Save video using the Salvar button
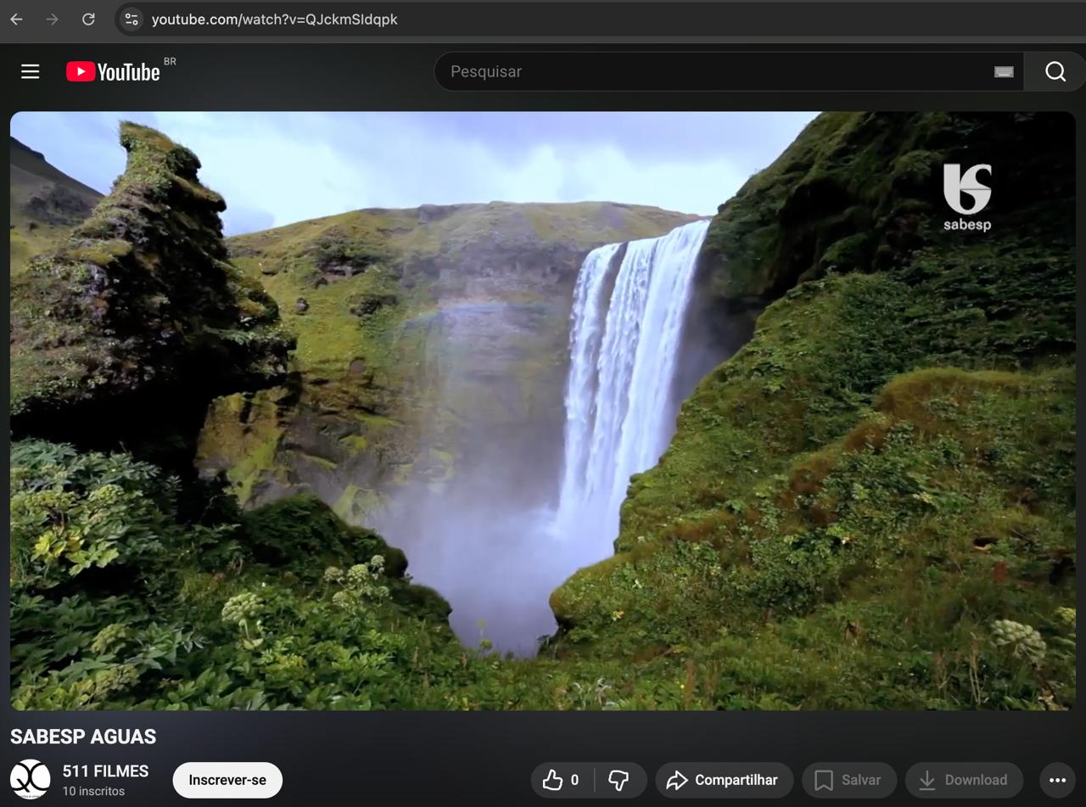 tap(848, 780)
